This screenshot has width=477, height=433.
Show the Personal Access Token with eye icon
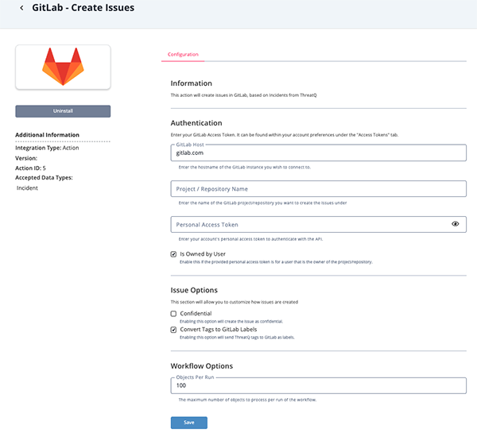point(456,225)
